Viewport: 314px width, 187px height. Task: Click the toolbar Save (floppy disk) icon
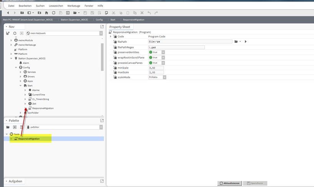[85, 13]
